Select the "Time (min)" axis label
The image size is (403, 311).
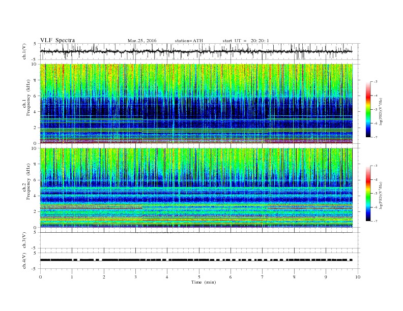pos(204,282)
